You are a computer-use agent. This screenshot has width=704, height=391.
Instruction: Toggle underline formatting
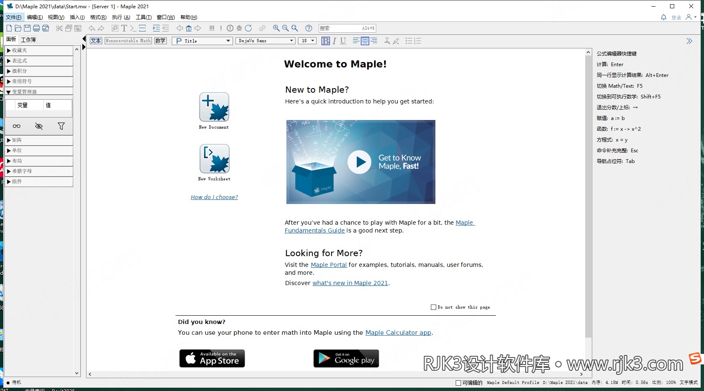[x=343, y=41]
